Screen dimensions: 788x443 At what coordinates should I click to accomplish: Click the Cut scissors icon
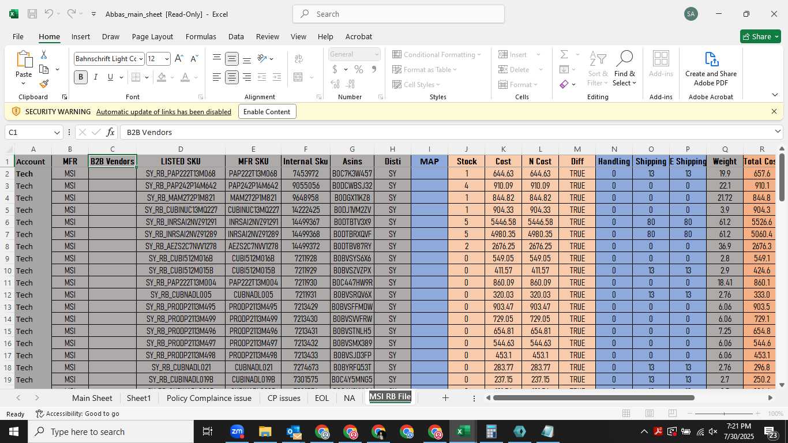44,54
